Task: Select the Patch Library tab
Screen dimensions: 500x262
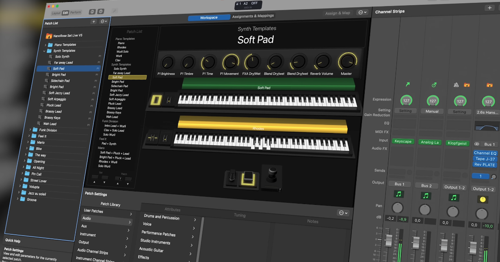Action: pos(110,204)
